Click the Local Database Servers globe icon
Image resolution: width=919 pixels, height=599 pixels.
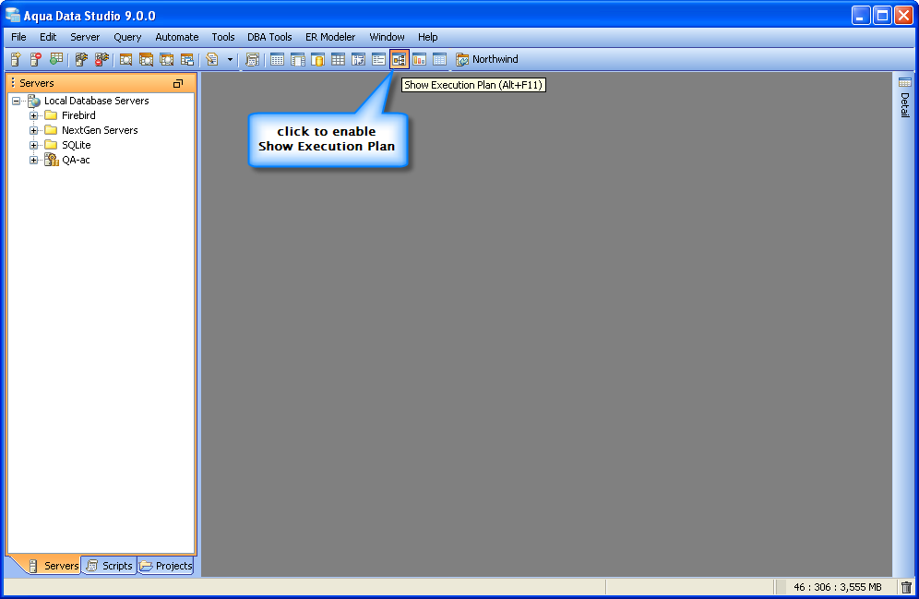click(x=34, y=101)
